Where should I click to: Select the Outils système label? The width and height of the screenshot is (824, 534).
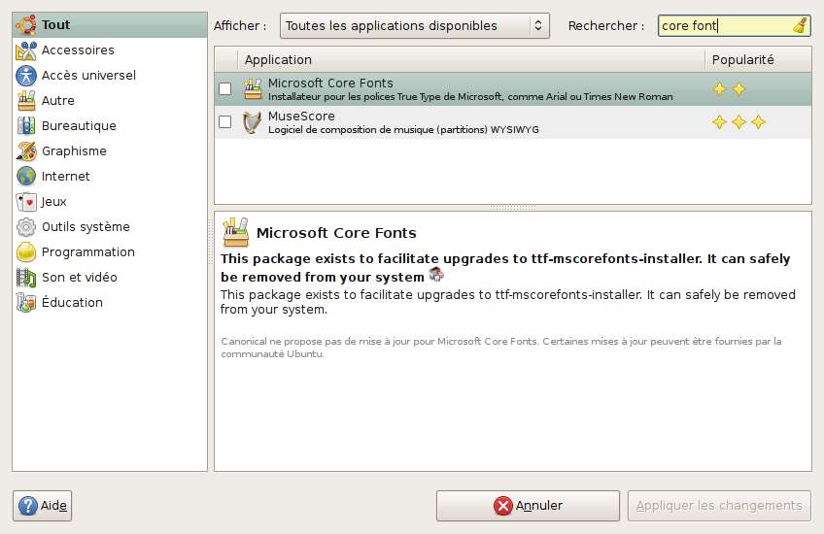click(x=86, y=227)
